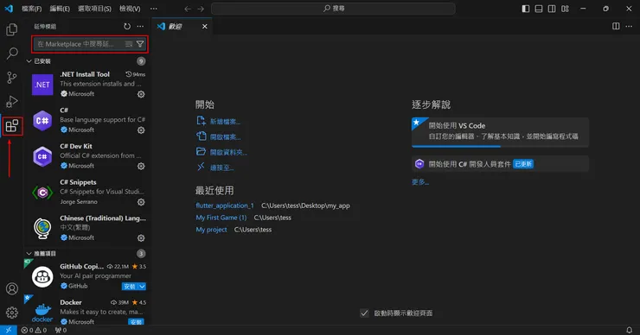Screen dimensions: 640x335
Task: Open remote window indicator in status bar
Action: [8, 330]
